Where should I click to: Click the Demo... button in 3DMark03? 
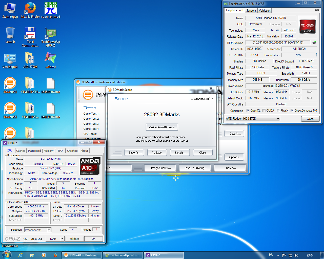point(230,168)
